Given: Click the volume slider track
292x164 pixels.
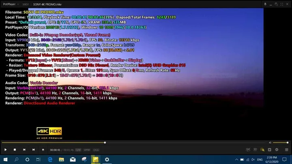Looking at the screenshot, I should pyautogui.click(x=280, y=143).
